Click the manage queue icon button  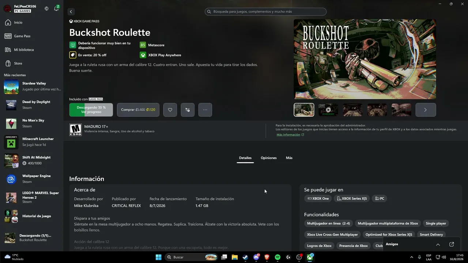coord(188,110)
